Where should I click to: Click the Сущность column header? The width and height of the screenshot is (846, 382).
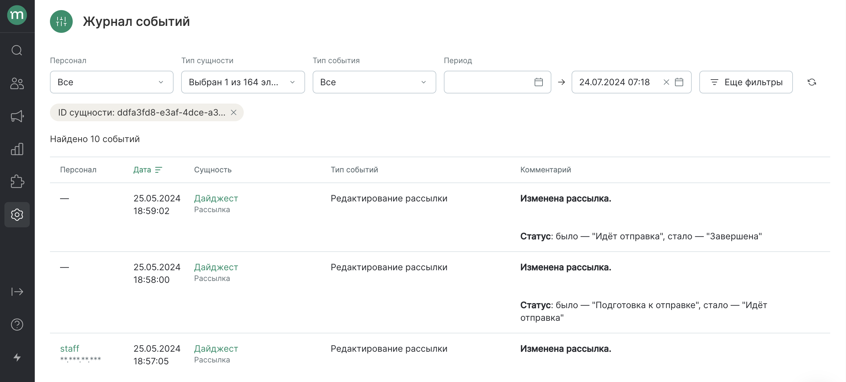[212, 170]
